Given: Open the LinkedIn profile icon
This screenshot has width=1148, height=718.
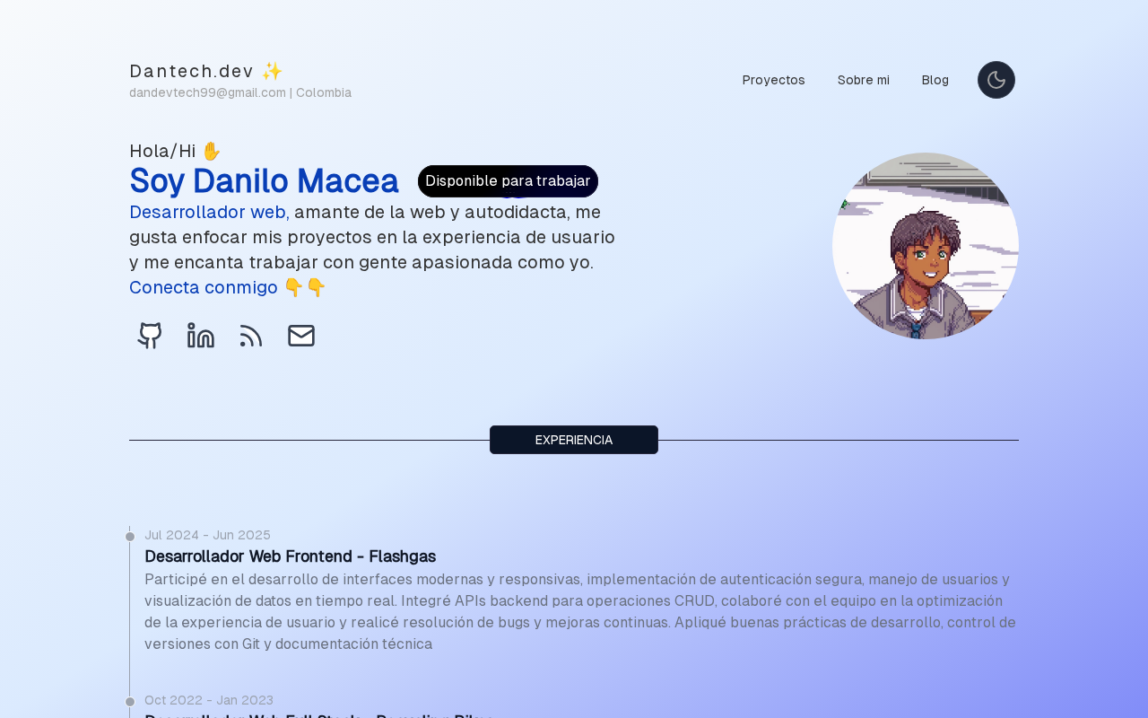Looking at the screenshot, I should [201, 336].
